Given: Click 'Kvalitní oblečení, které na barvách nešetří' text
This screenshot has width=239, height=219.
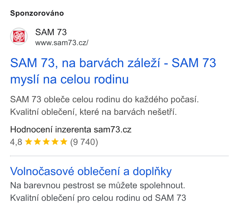Looking at the screenshot, I should (93, 112).
